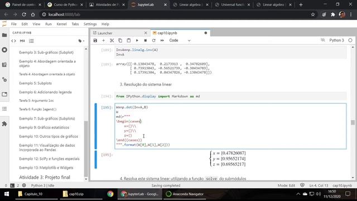The width and height of the screenshot is (357, 201).
Task: Switch kernel via Python 3 label
Action: tap(336, 40)
